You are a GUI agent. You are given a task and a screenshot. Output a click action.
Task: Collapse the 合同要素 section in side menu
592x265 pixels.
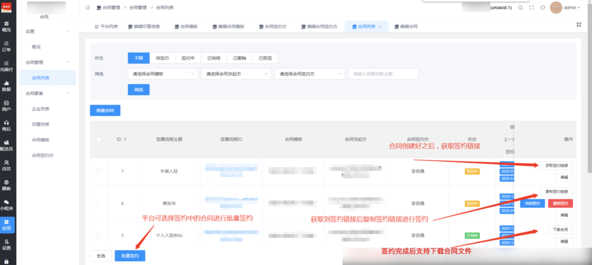coord(68,93)
